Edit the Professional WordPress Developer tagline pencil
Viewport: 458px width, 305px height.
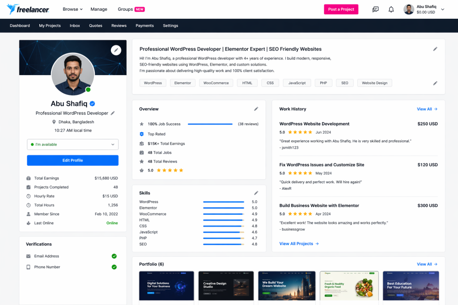pyautogui.click(x=113, y=113)
